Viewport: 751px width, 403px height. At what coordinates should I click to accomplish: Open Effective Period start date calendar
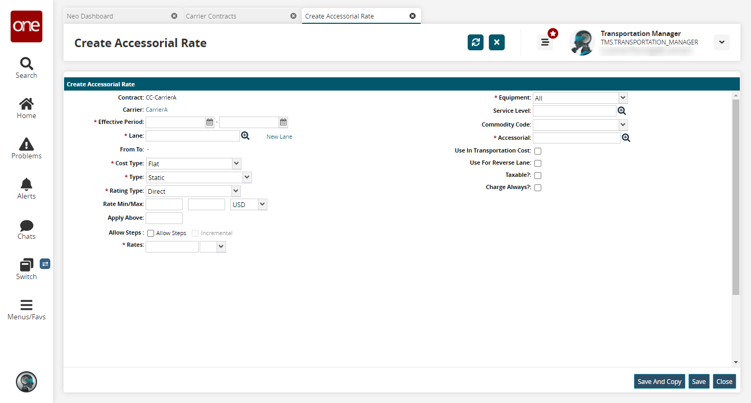pyautogui.click(x=210, y=122)
